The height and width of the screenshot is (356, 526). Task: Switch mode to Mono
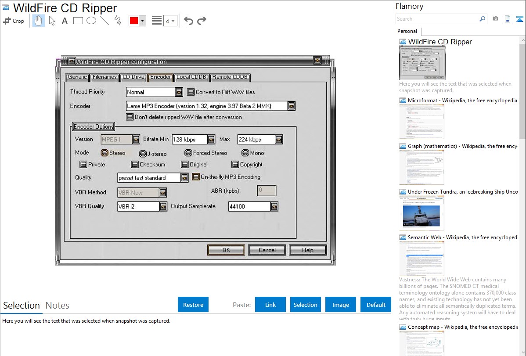pyautogui.click(x=245, y=153)
